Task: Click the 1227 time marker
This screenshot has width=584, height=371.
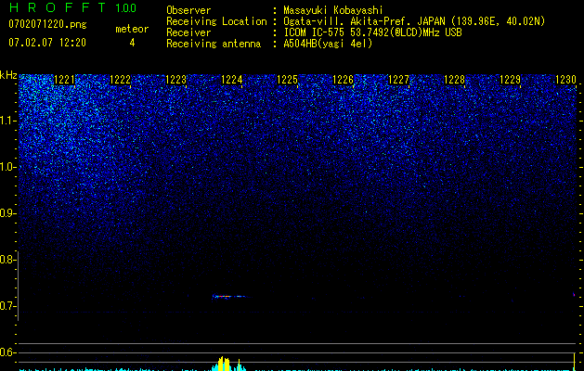Action: [x=398, y=80]
